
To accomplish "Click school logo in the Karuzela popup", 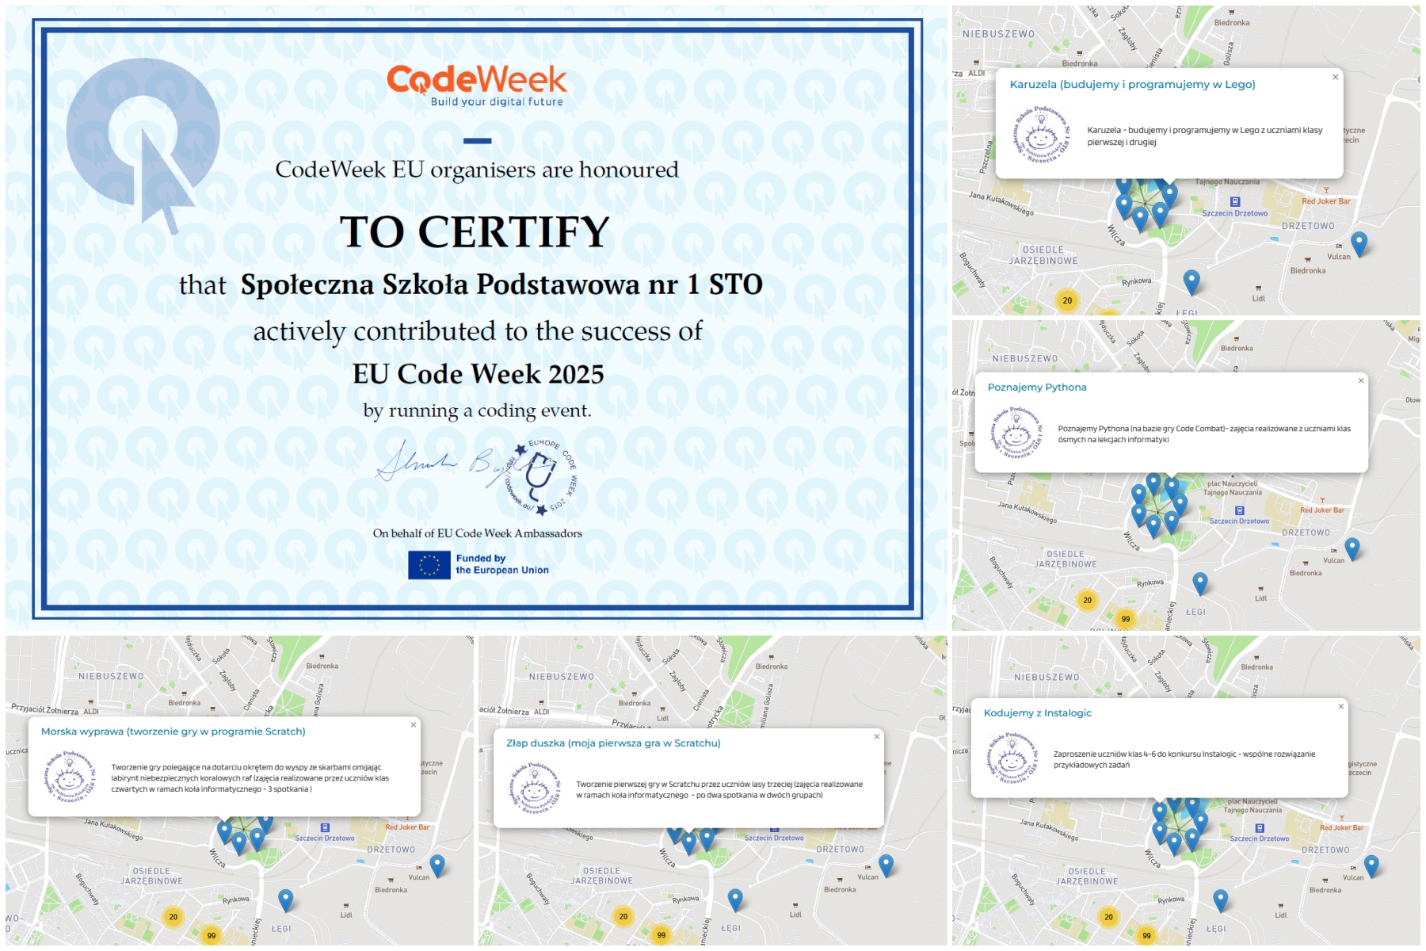I will [x=1041, y=136].
